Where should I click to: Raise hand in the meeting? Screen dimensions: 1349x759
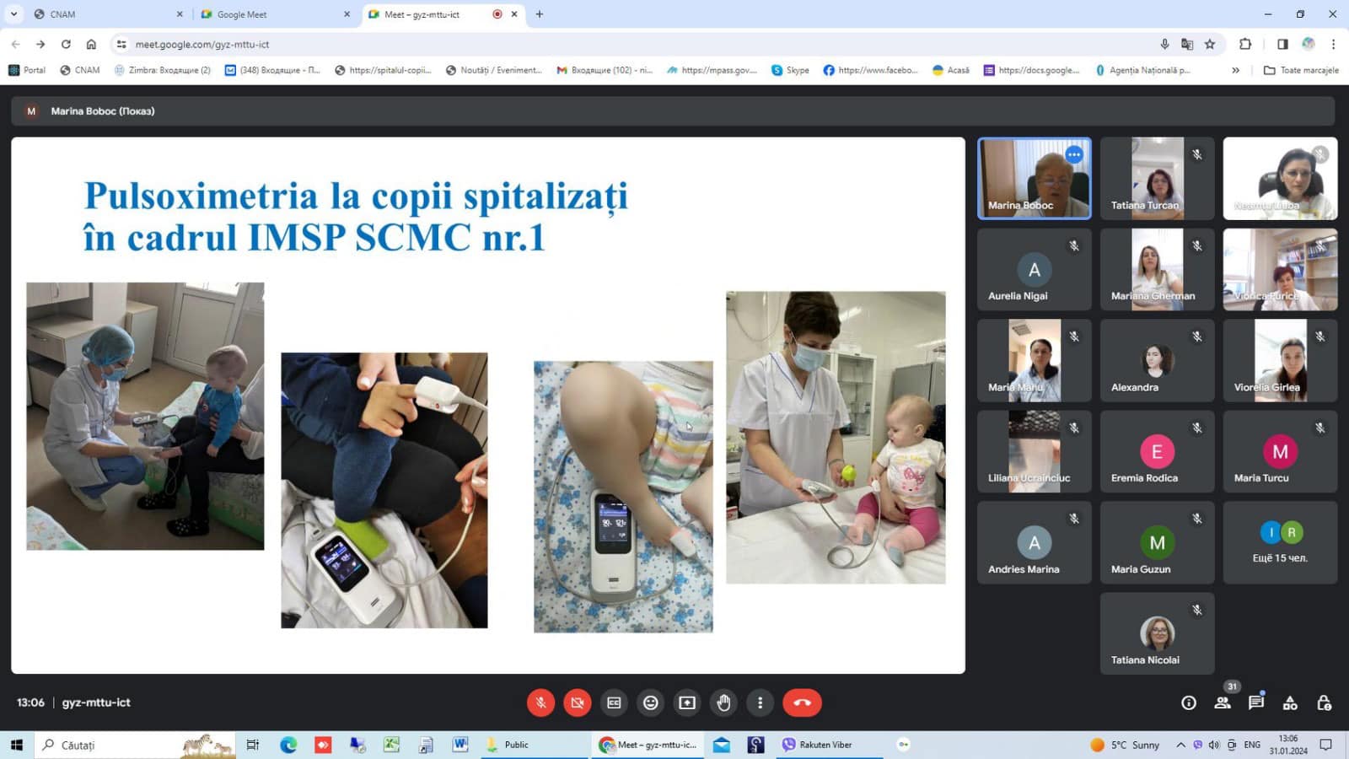[723, 702]
